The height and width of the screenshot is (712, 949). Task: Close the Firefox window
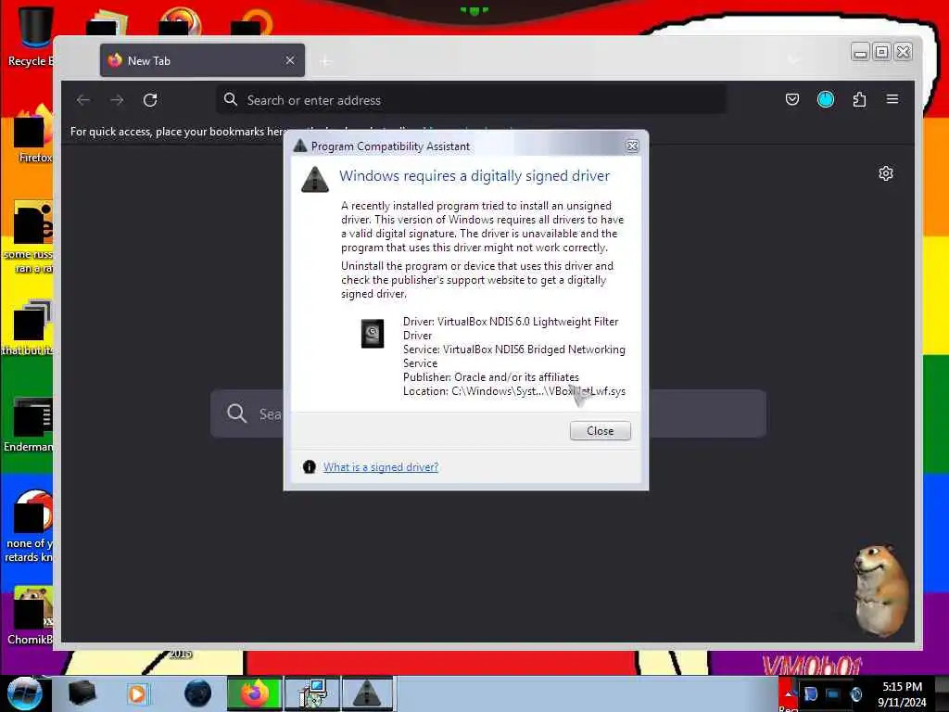point(903,52)
